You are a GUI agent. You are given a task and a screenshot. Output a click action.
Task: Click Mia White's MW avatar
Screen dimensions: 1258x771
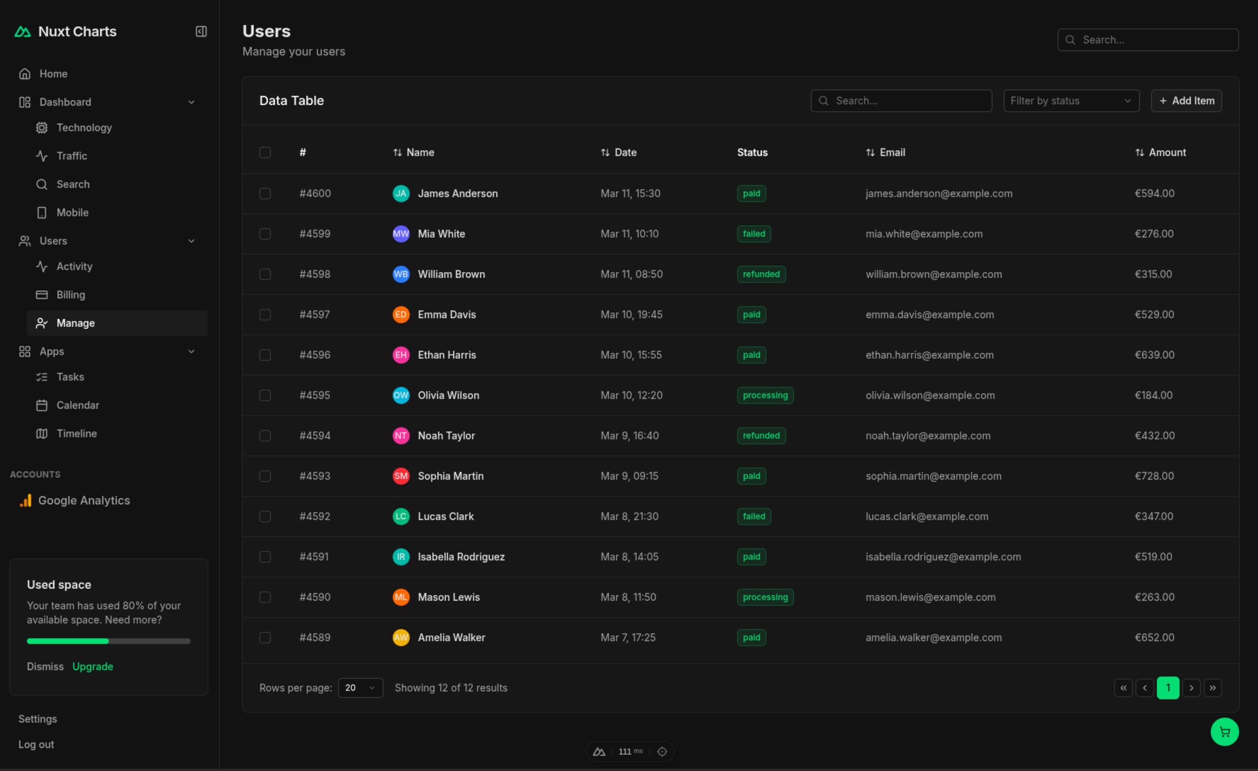point(401,234)
